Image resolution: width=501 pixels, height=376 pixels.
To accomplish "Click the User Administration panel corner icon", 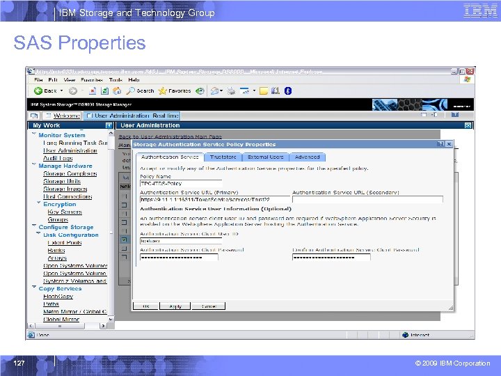I will click(x=468, y=125).
